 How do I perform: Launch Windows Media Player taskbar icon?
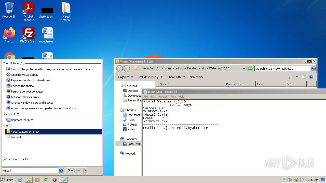37,180
